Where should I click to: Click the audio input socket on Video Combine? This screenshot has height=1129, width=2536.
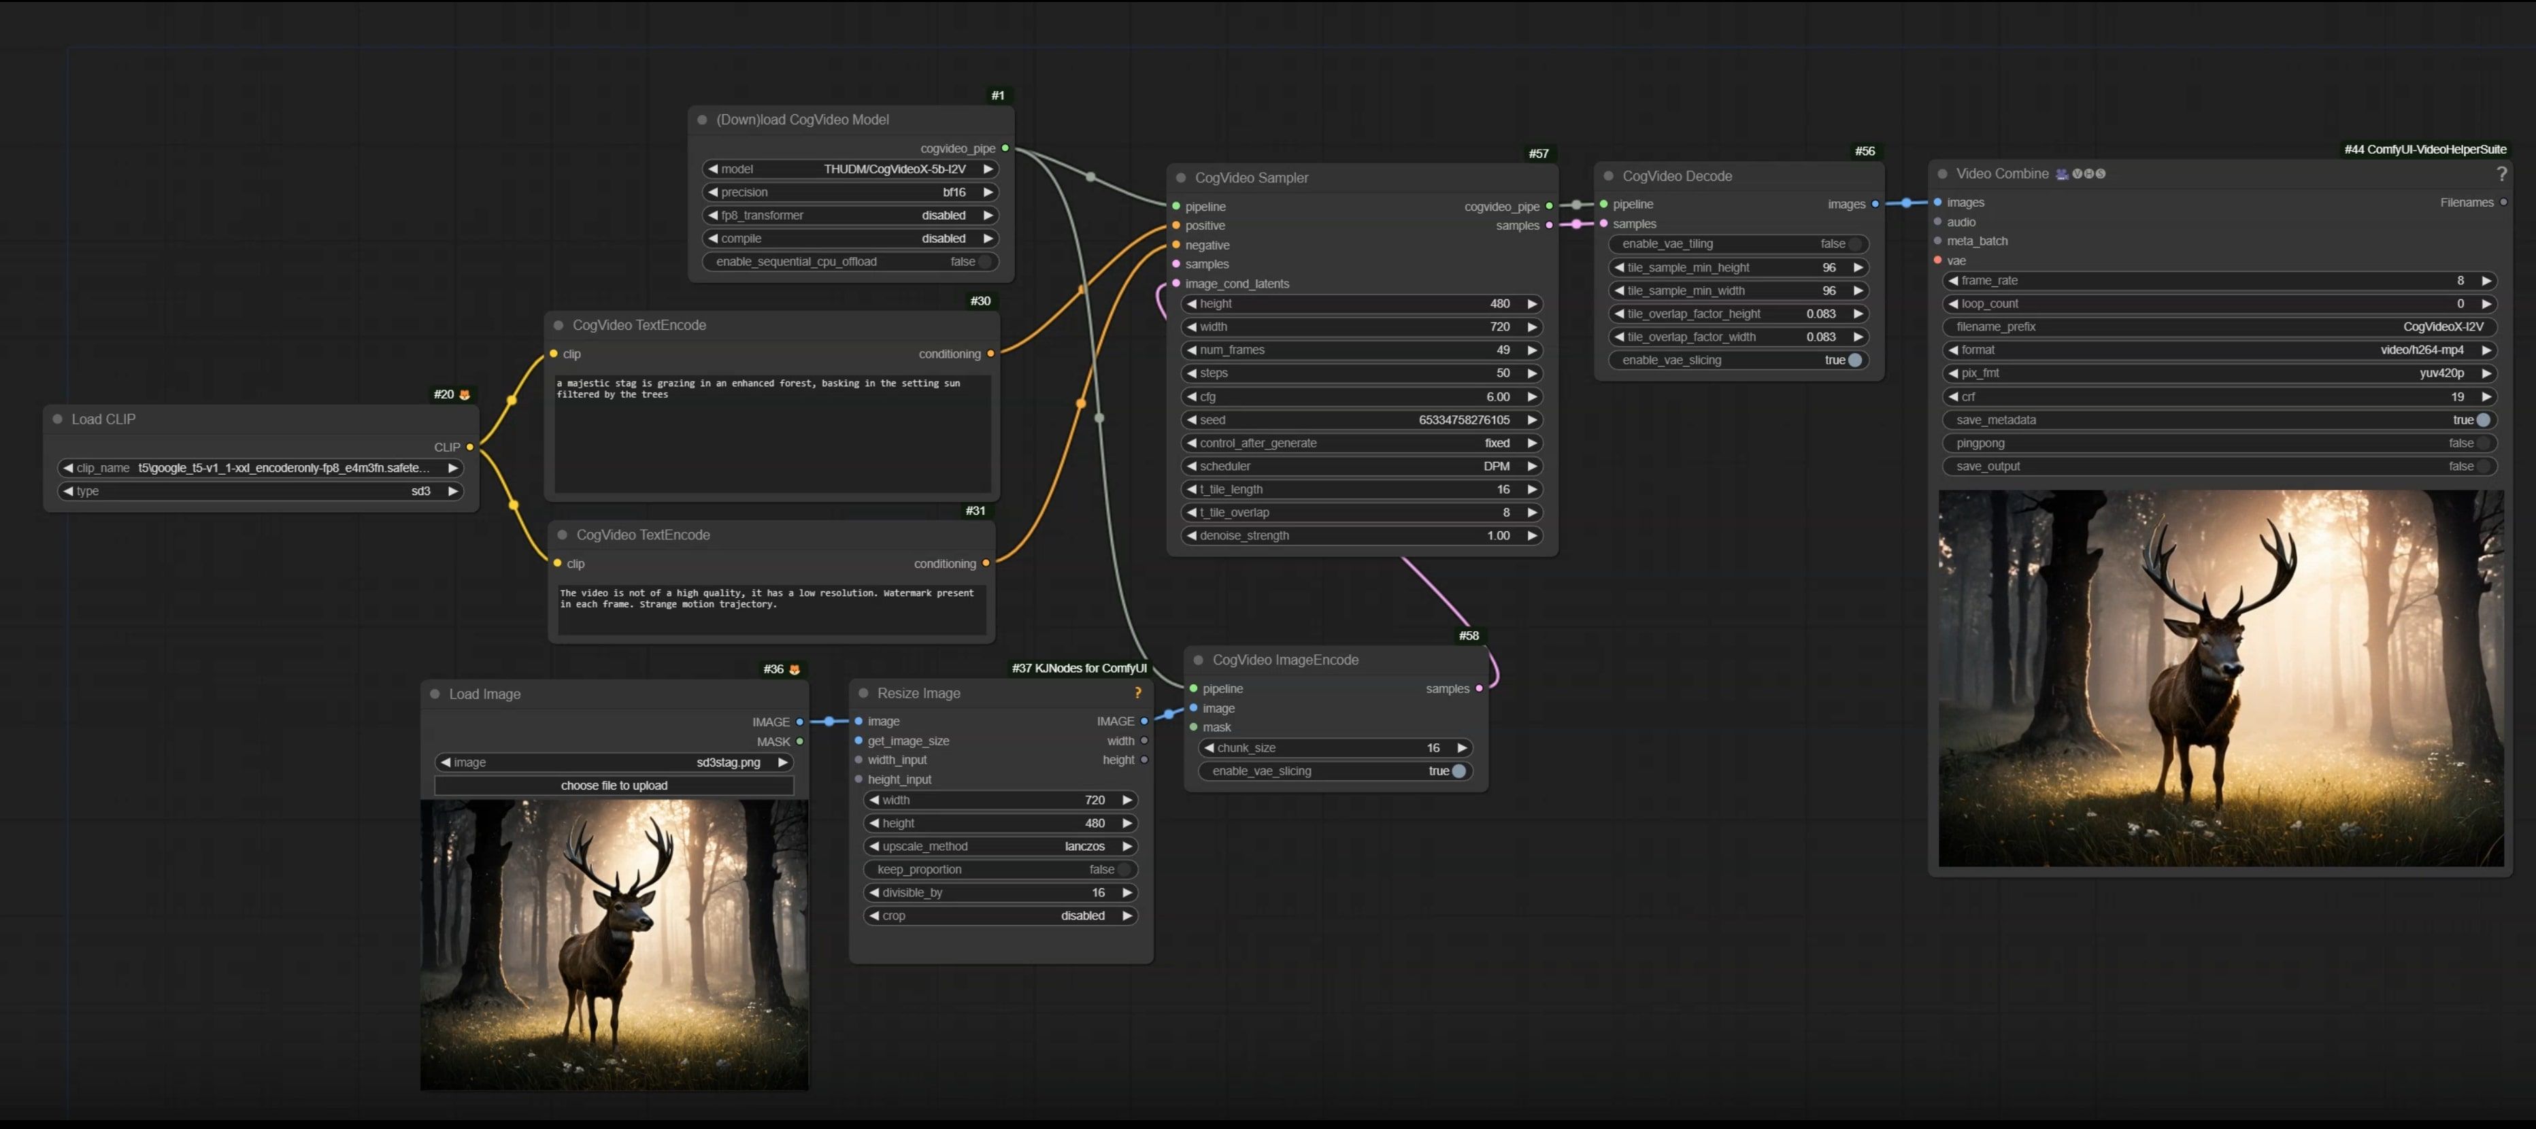point(1937,222)
